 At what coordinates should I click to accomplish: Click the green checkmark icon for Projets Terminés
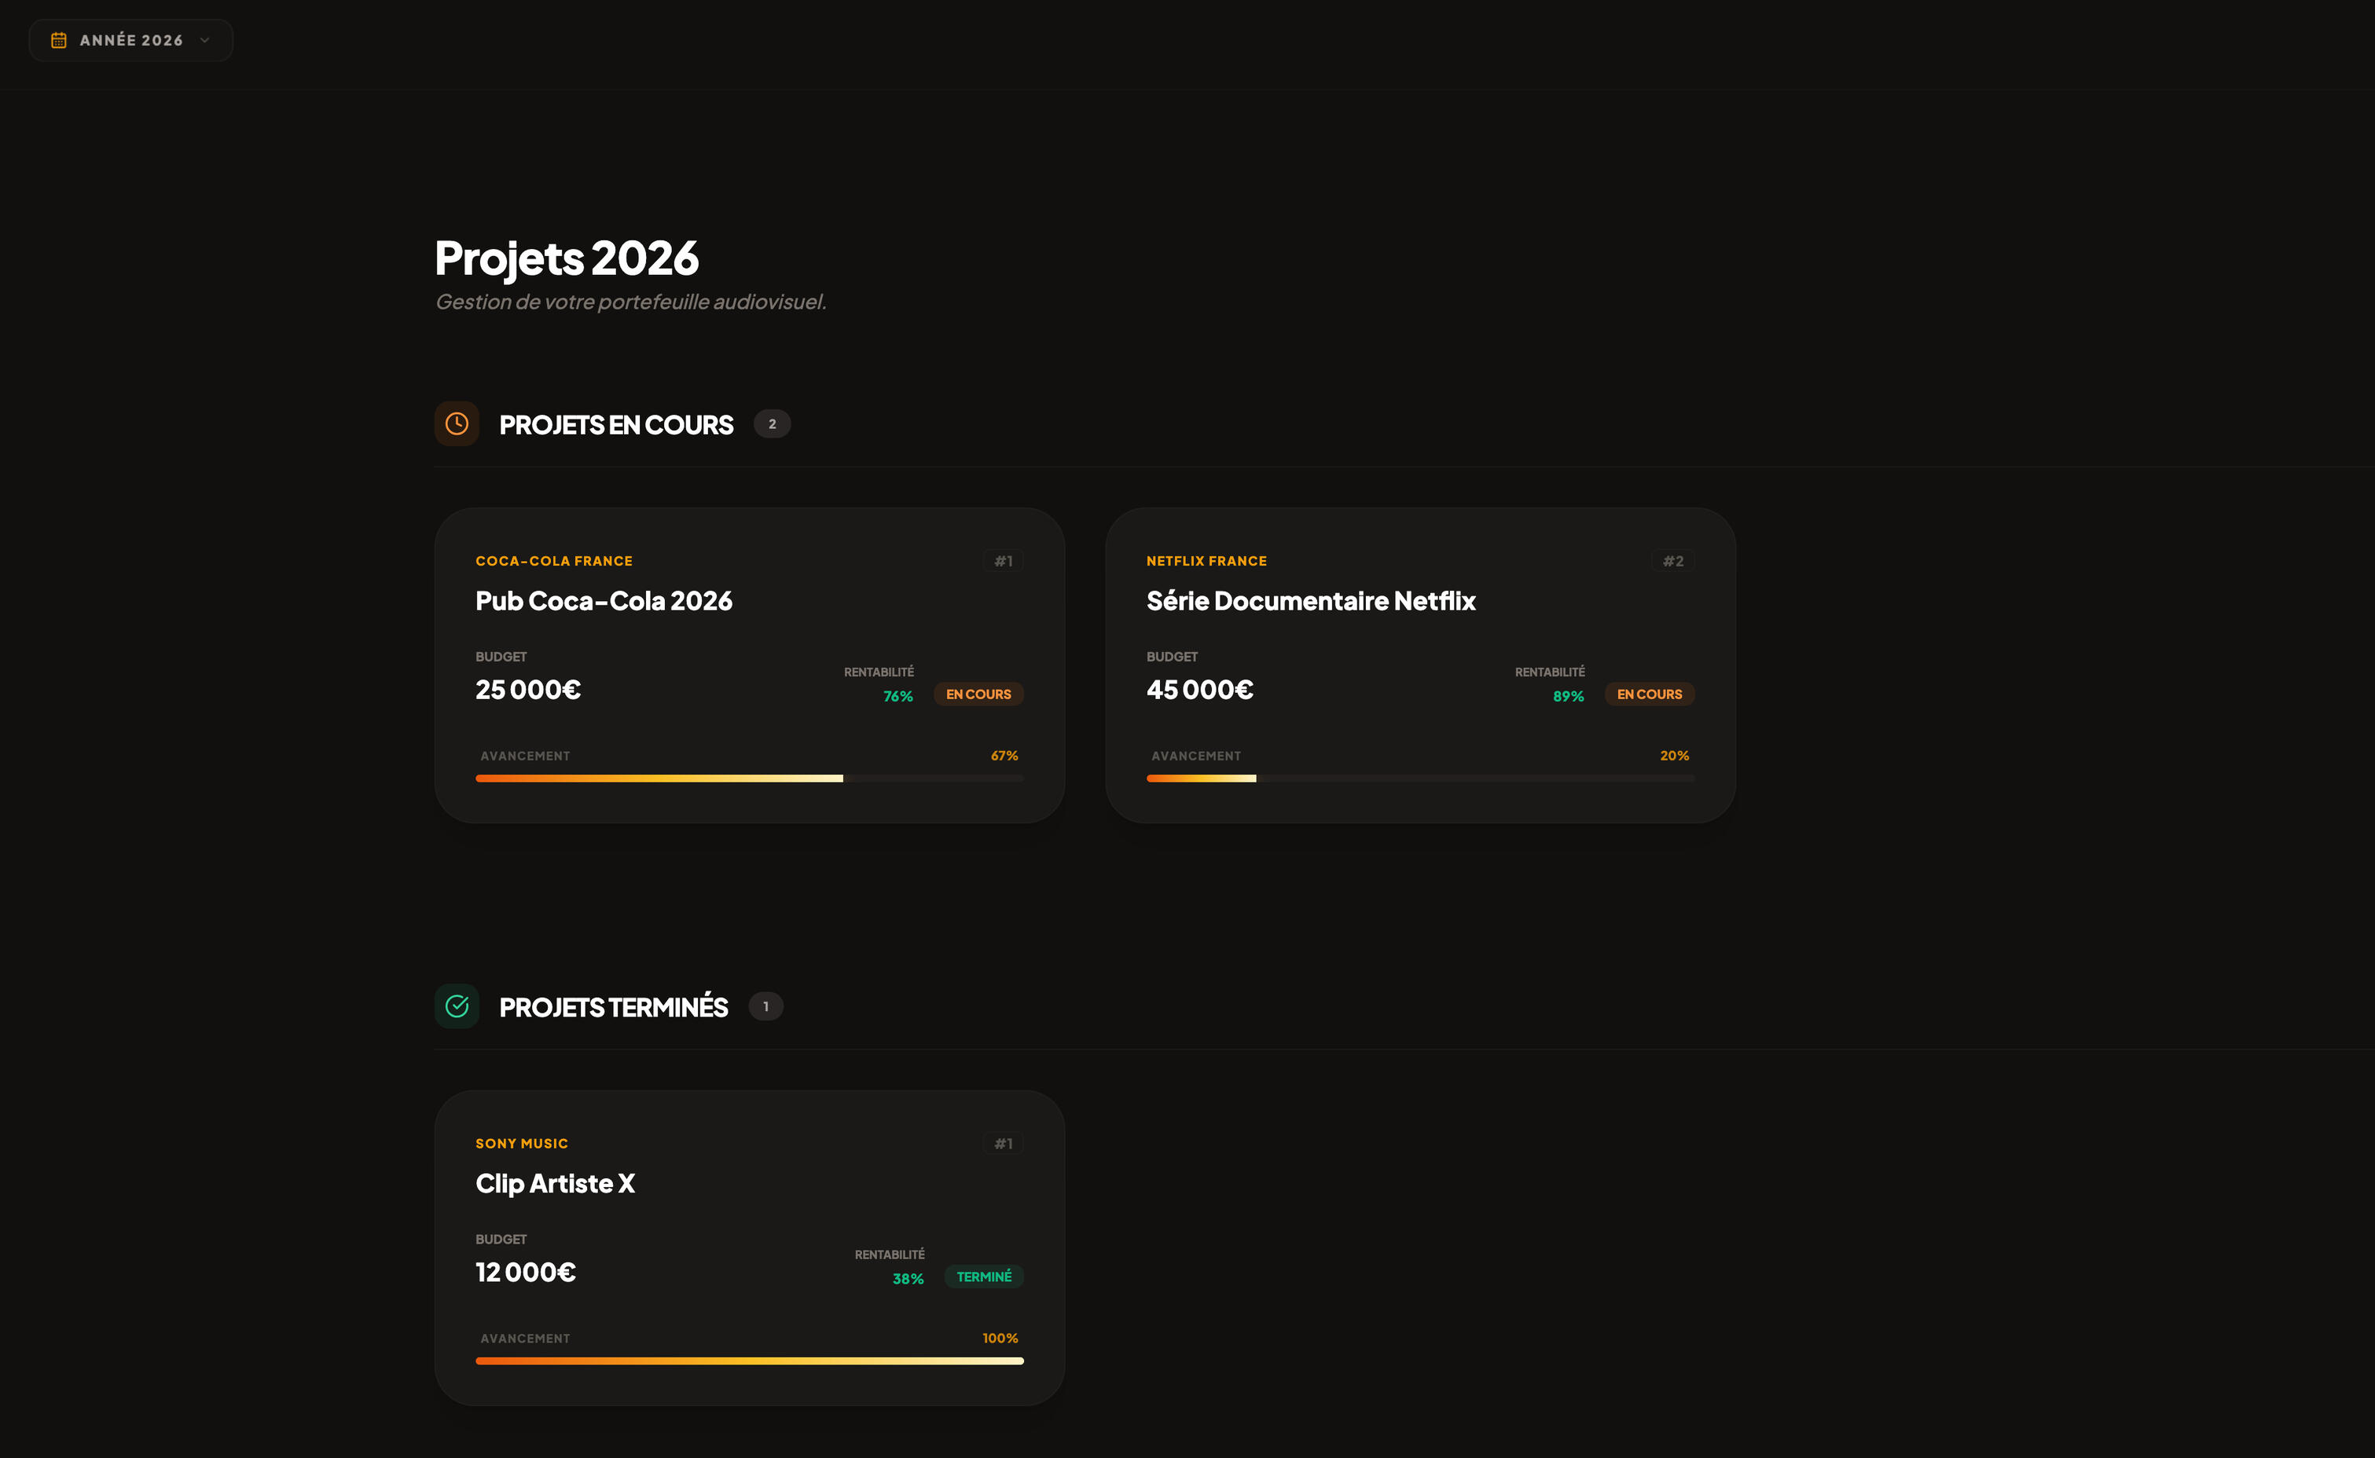coord(457,1007)
